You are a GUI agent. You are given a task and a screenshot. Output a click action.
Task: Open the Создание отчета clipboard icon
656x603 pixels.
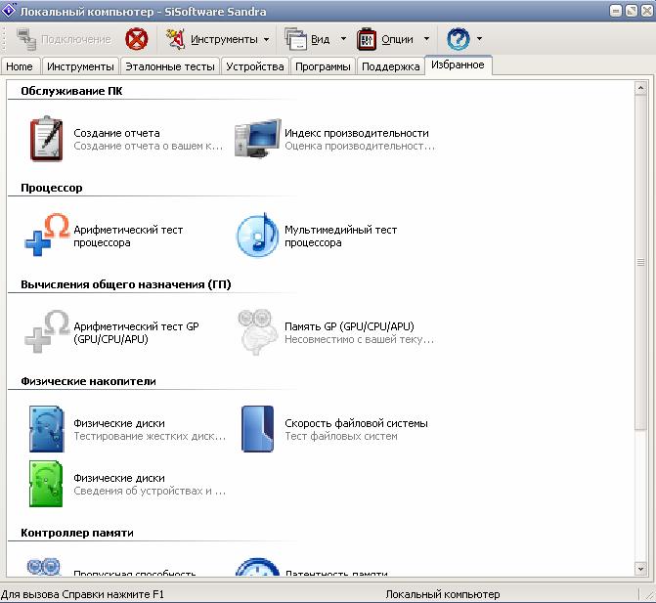pyautogui.click(x=46, y=139)
